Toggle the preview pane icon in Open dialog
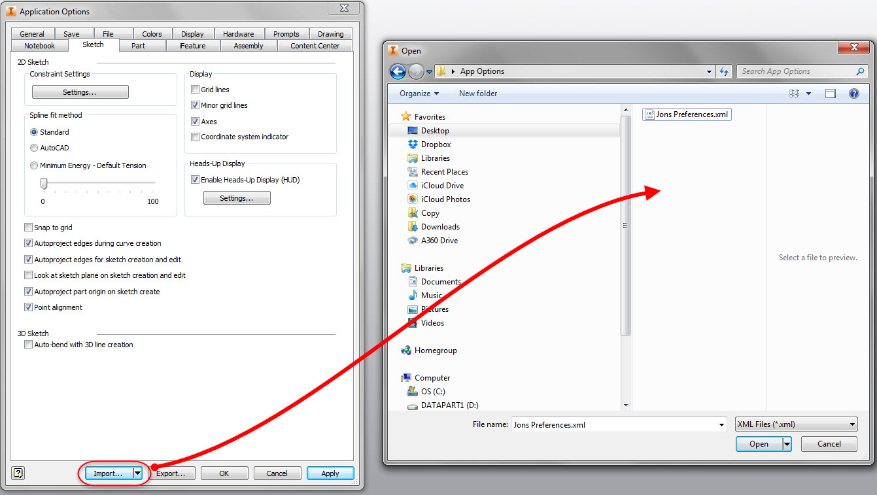 click(x=831, y=94)
